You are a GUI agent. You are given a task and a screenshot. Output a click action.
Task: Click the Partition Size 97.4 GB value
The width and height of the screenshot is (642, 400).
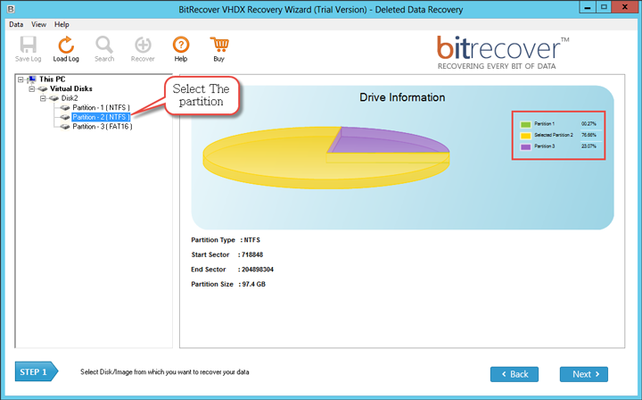click(254, 285)
